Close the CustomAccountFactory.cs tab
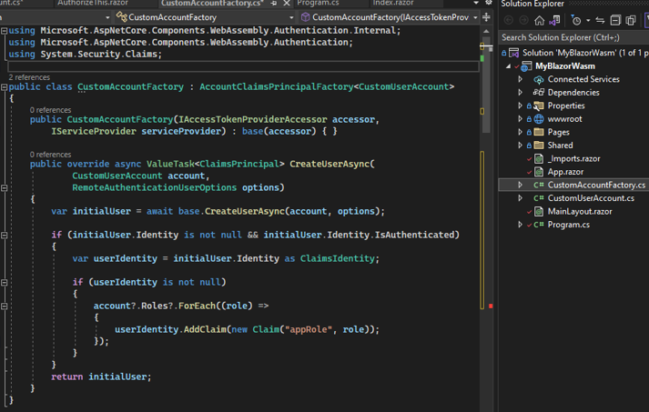The width and height of the screenshot is (649, 412). click(287, 3)
